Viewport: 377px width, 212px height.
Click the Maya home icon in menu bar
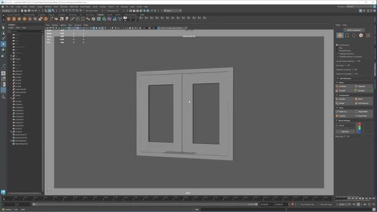click(x=2, y=6)
